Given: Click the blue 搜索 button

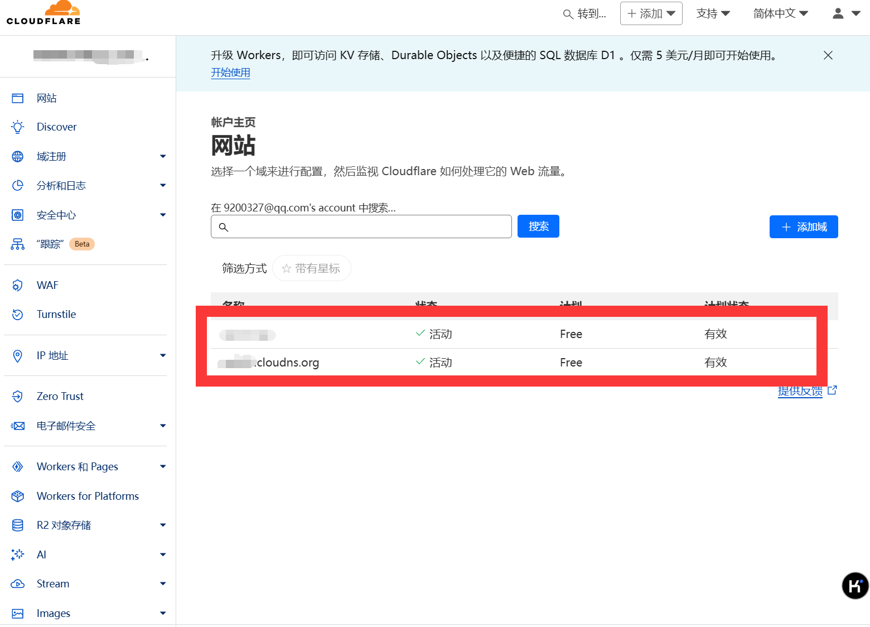Looking at the screenshot, I should tap(538, 226).
